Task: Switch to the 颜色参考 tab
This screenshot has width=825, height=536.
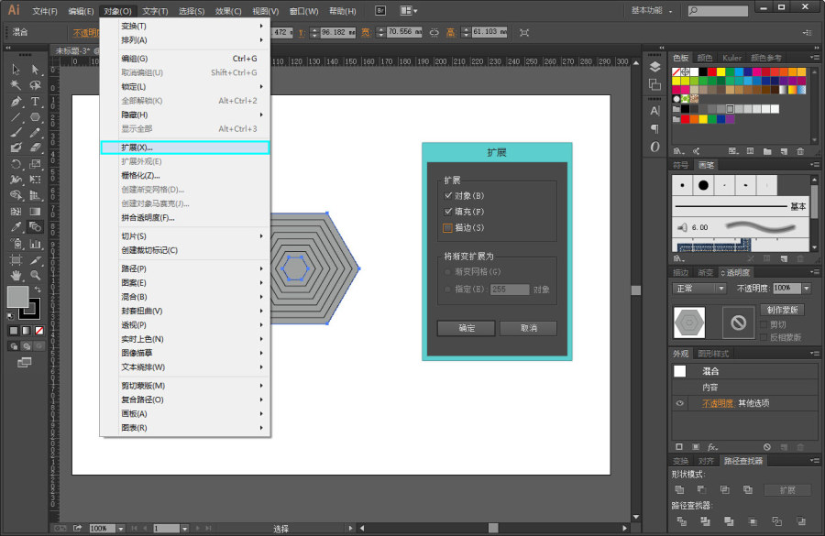Action: [765, 58]
